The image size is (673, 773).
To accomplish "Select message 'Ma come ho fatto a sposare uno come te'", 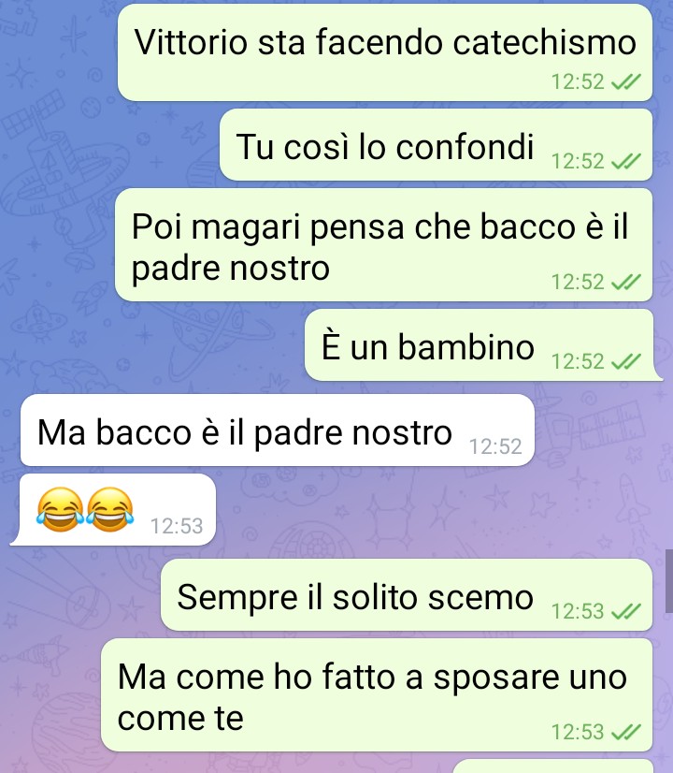I will pos(377,695).
